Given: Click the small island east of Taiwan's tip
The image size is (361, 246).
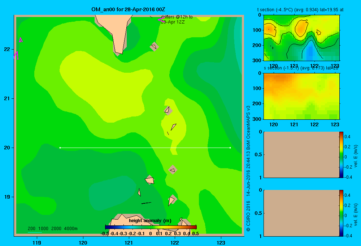Looking at the screenshot, I should click(x=154, y=47).
